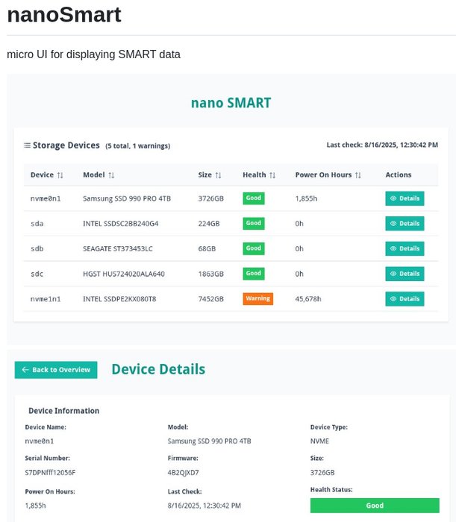456x522 pixels.
Task: Sort devices by Size column arrows
Action: [219, 175]
